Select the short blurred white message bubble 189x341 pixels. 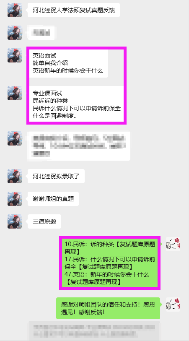(41, 33)
